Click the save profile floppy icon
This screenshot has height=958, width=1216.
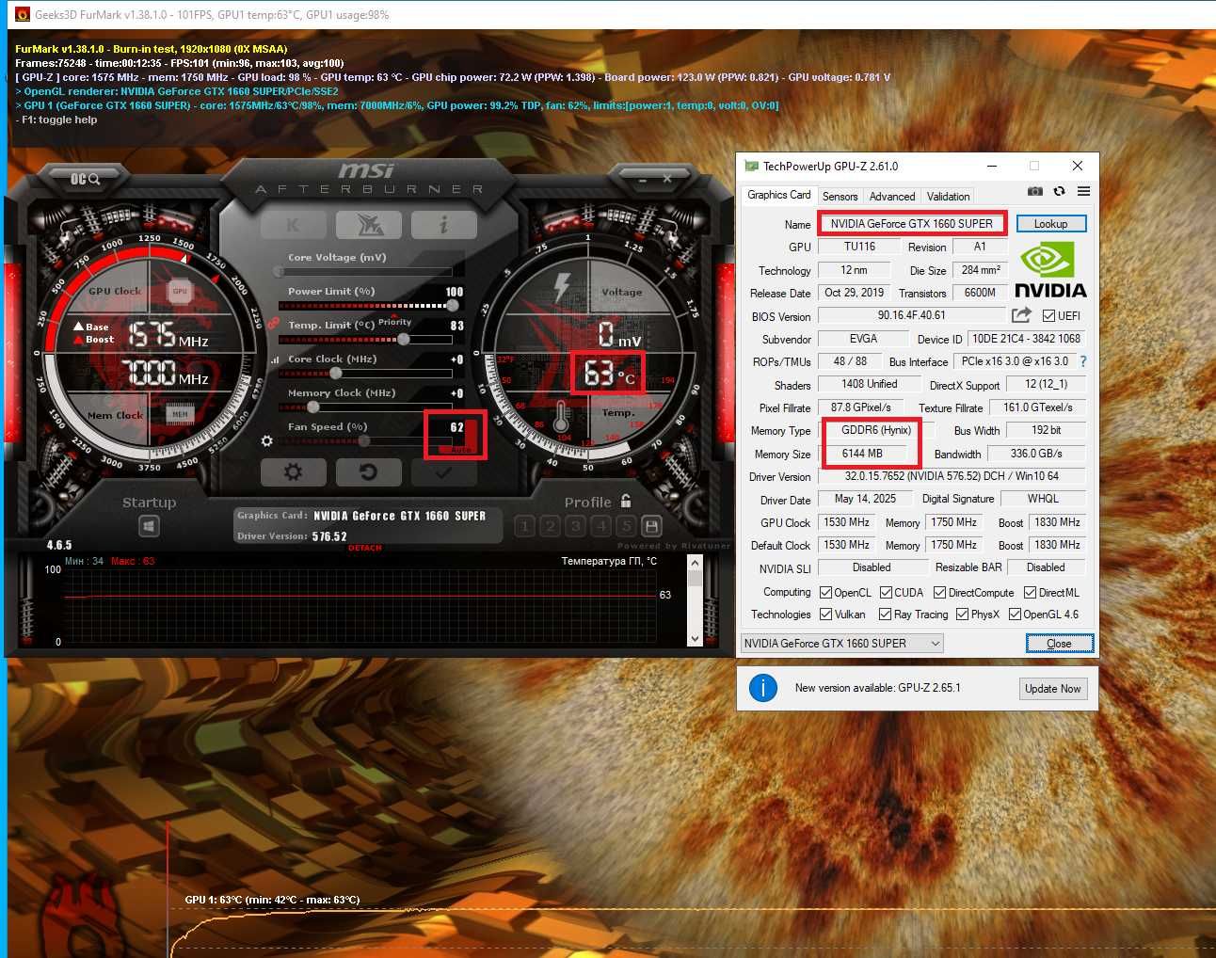651,526
